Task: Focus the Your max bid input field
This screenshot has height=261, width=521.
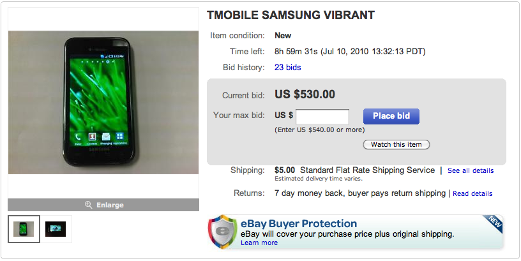Action: (x=322, y=116)
